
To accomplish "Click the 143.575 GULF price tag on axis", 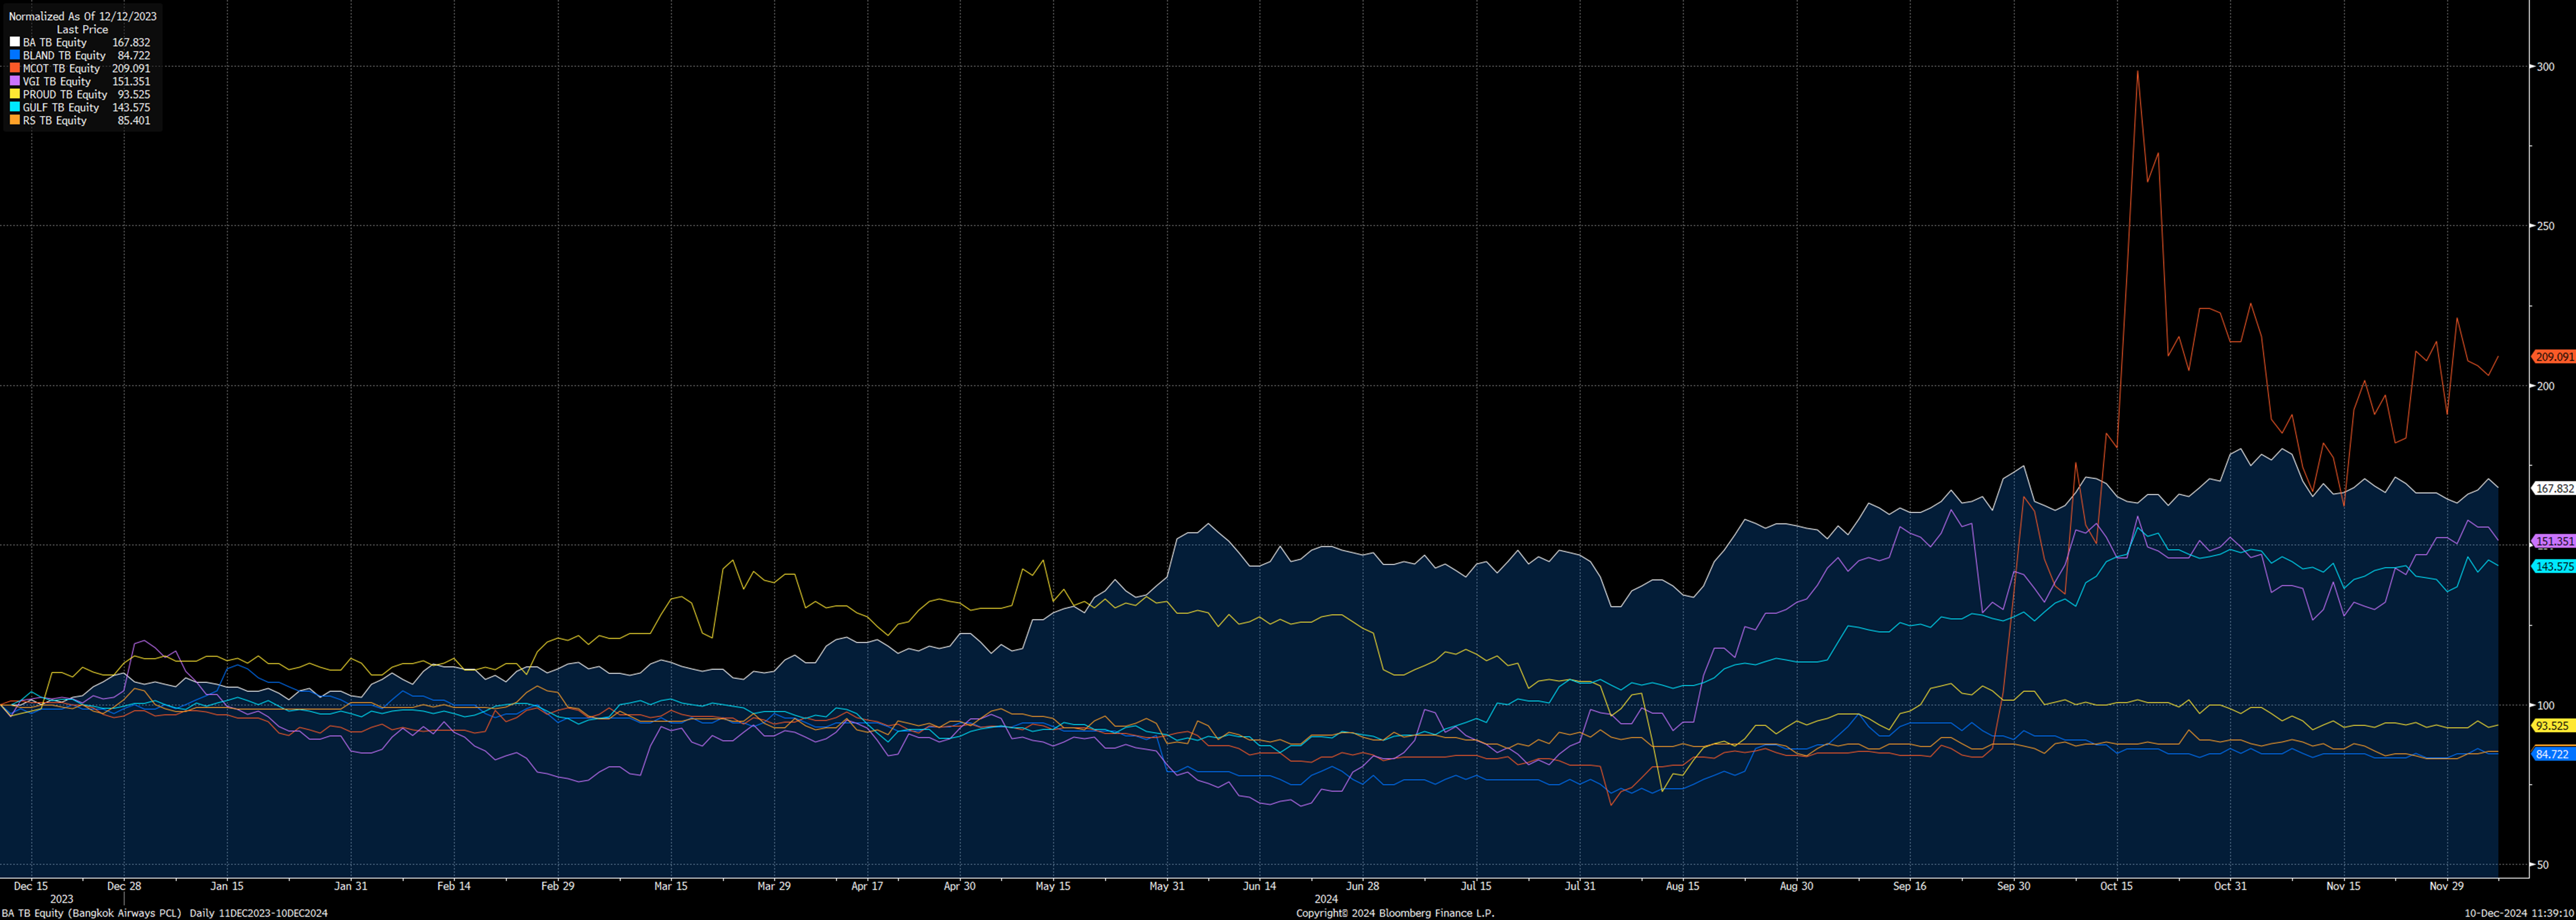I will 2553,567.
